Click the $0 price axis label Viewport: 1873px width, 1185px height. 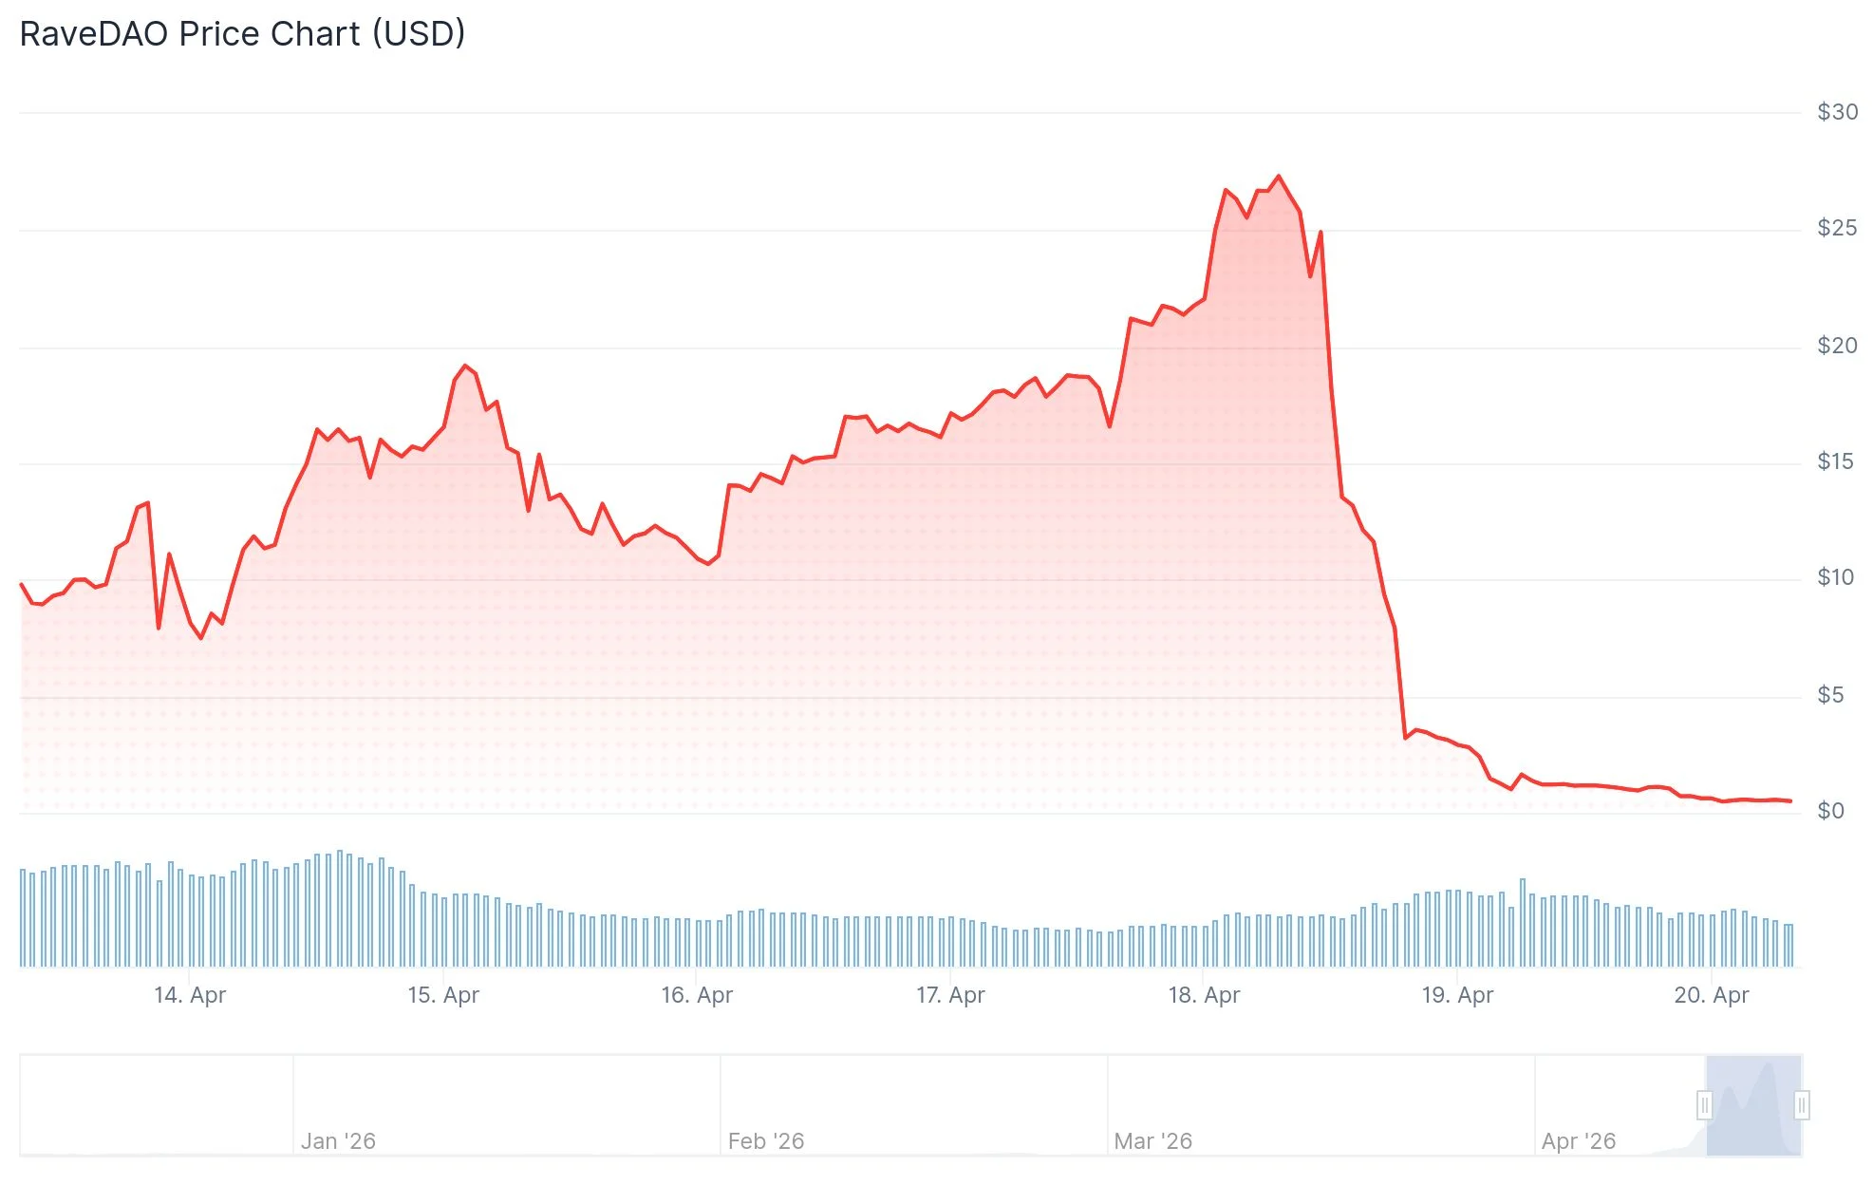(1830, 811)
